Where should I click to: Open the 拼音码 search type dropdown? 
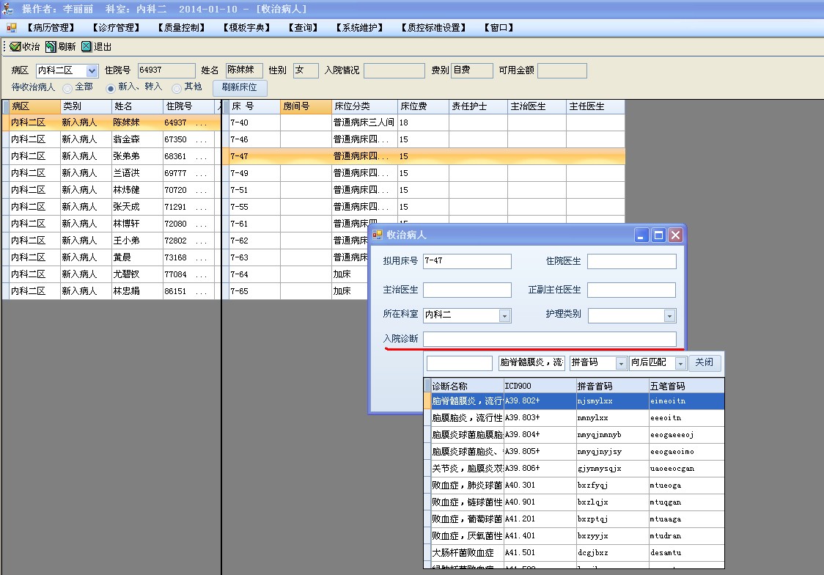[x=621, y=363]
